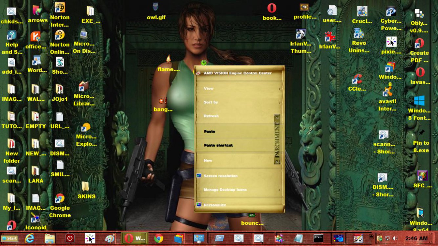Click the Obly v0.9 desktop icon
This screenshot has width=438, height=246.
click(x=419, y=21)
